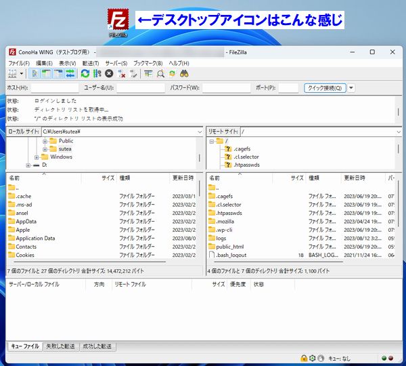
Task: Select .cl.selector in the remote tree
Action: [x=246, y=157]
